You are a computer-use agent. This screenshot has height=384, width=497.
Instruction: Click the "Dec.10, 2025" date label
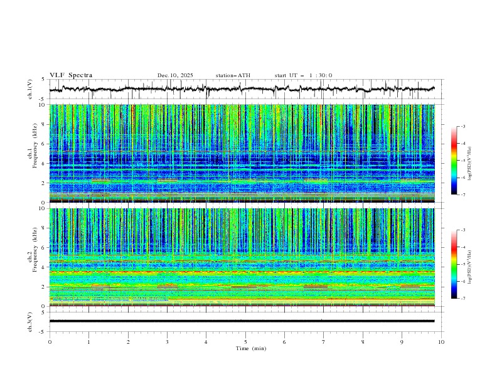175,75
